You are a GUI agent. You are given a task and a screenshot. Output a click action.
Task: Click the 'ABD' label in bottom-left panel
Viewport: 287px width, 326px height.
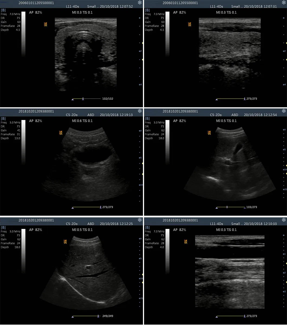tap(91, 223)
